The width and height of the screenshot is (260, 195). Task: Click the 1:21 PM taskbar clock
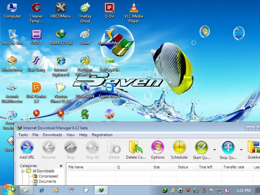pos(243,190)
